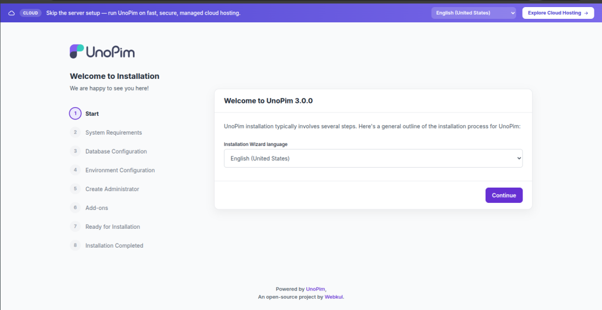Select the Installation Completed step label
The image size is (602, 310).
click(x=114, y=245)
